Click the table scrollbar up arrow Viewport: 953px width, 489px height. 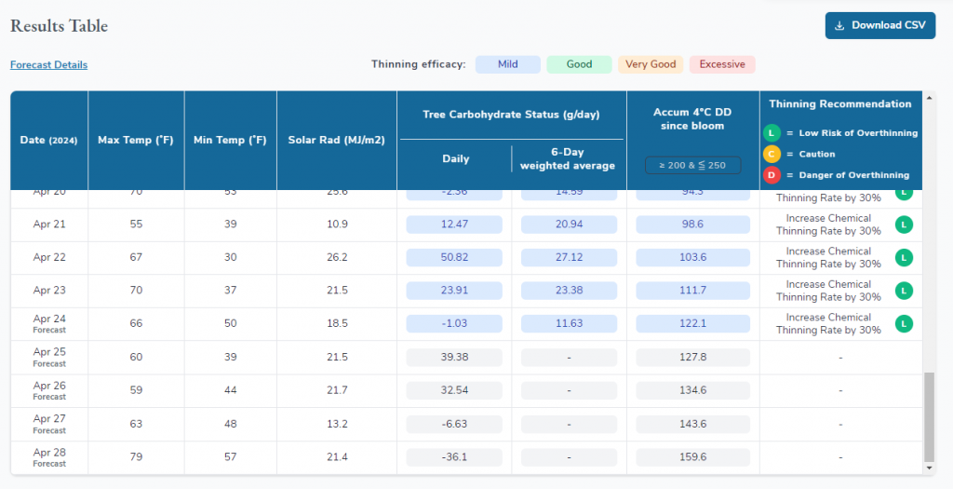pyautogui.click(x=928, y=97)
